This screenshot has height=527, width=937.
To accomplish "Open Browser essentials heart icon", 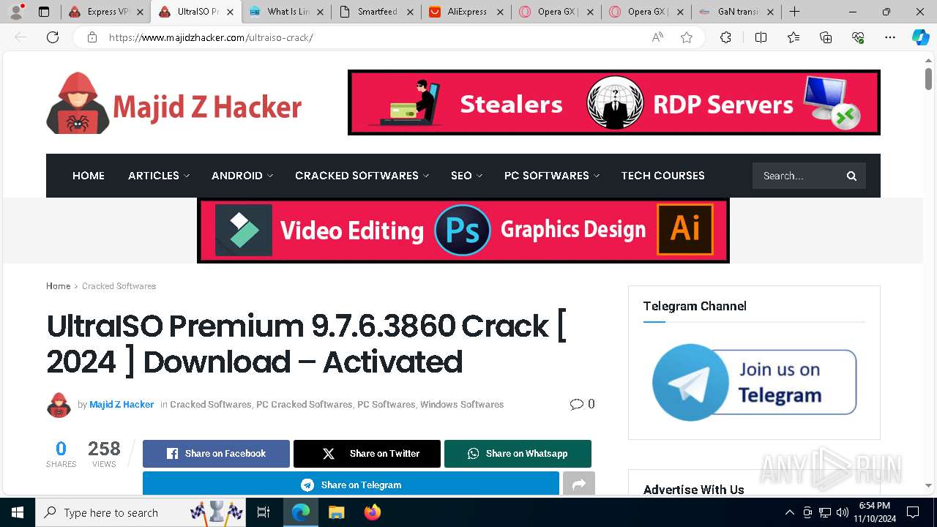I will pyautogui.click(x=858, y=37).
